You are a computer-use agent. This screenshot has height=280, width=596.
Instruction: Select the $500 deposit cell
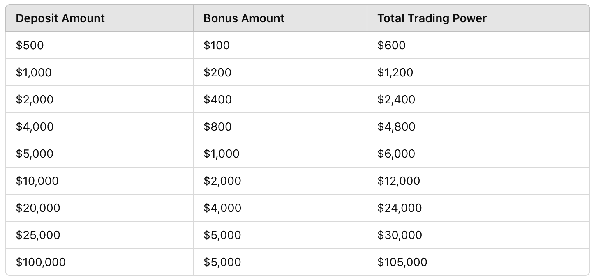[30, 45]
